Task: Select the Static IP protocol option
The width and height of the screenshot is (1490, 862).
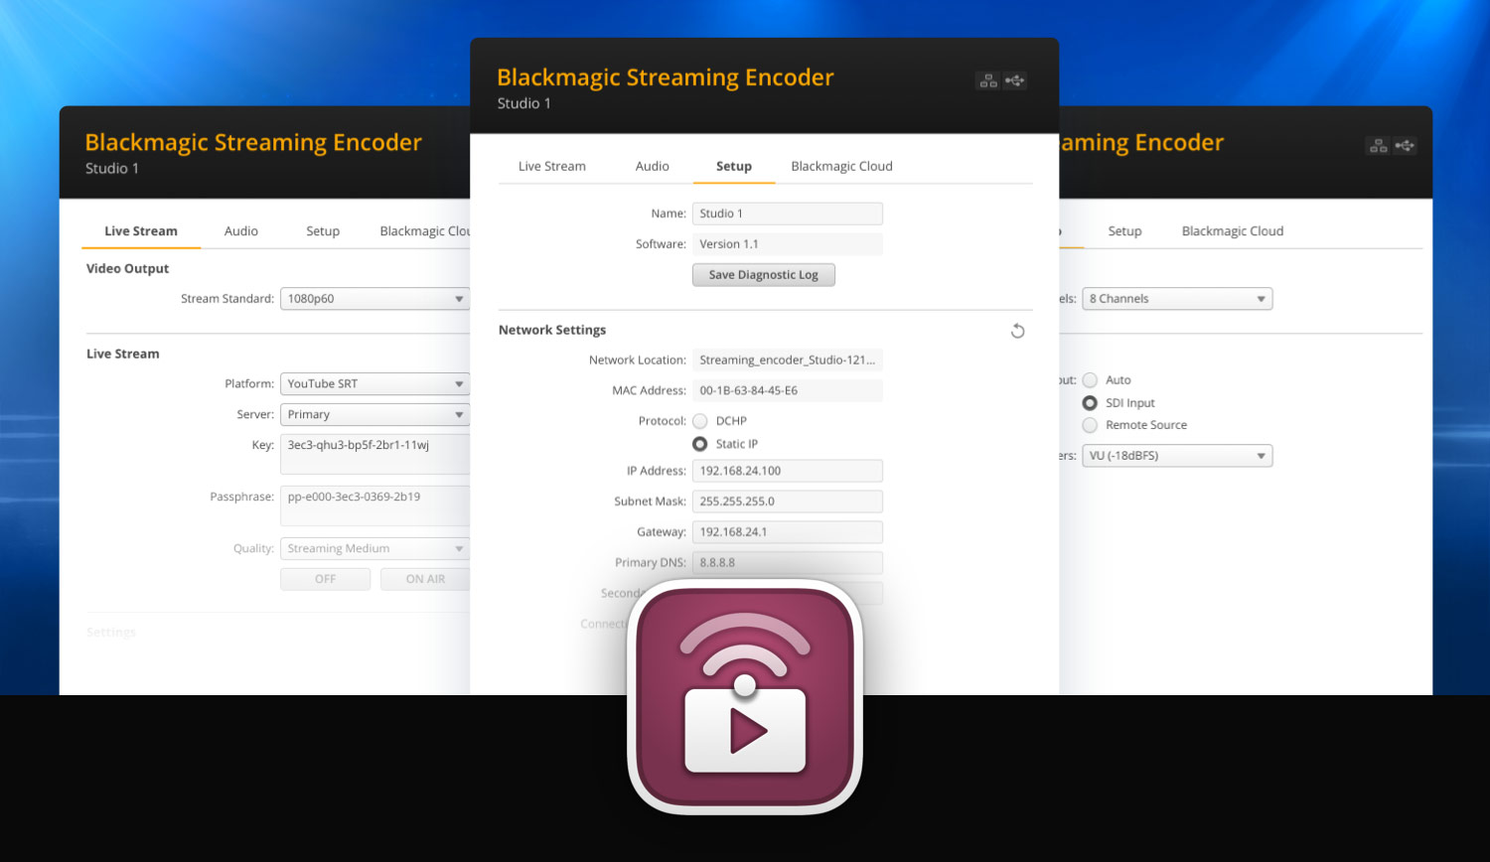Action: click(700, 444)
